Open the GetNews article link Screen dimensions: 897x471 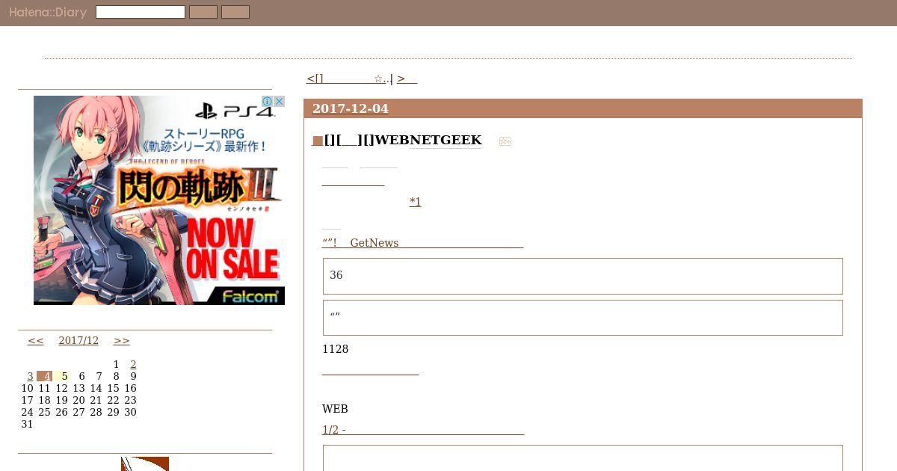[422, 243]
